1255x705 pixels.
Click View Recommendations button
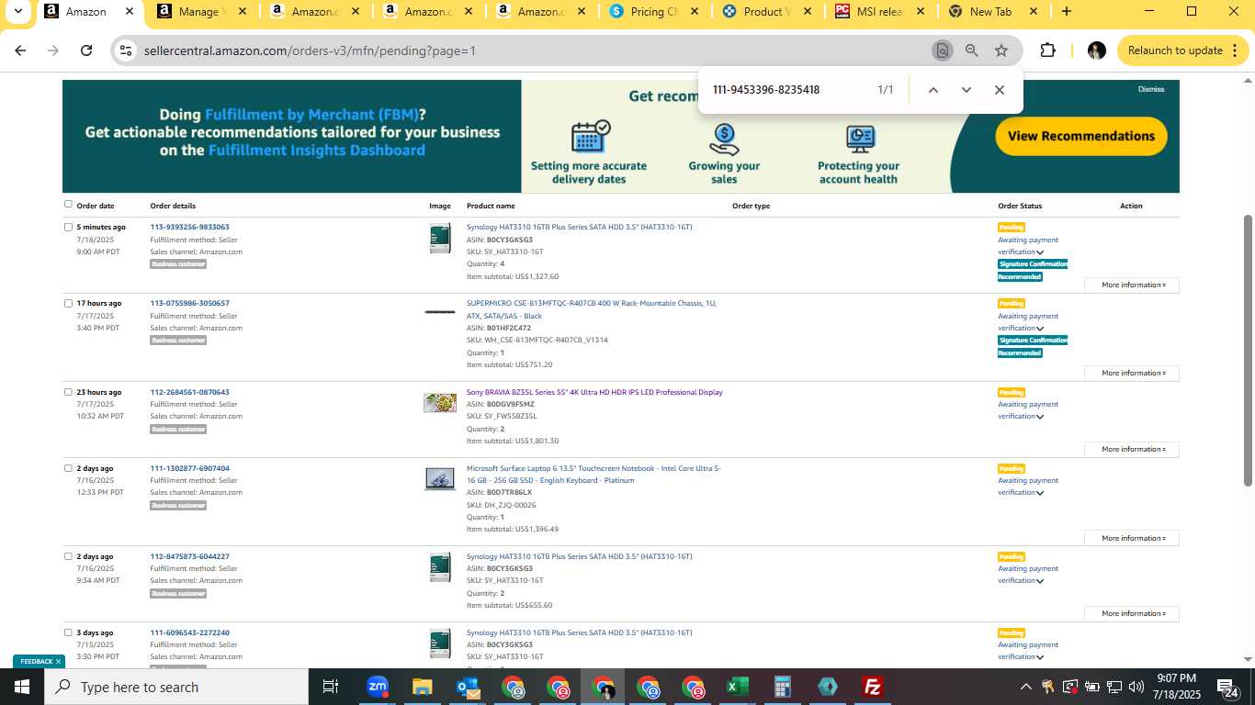pyautogui.click(x=1081, y=136)
